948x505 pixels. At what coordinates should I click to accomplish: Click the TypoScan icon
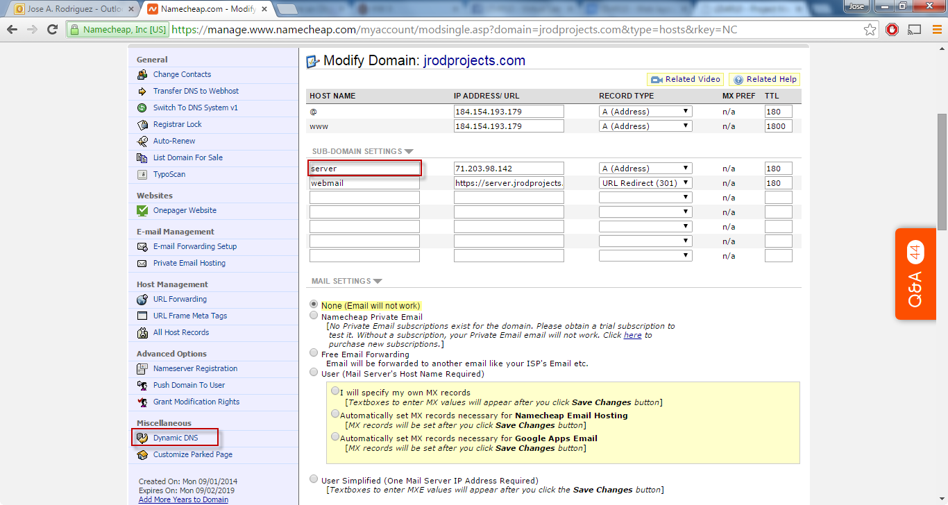pos(142,174)
